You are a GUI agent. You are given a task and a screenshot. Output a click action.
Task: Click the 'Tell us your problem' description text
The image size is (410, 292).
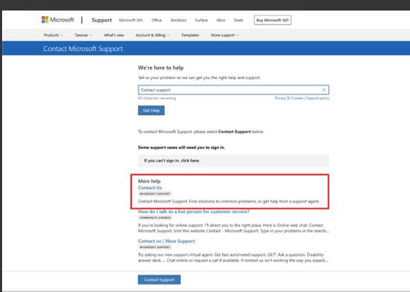[199, 78]
